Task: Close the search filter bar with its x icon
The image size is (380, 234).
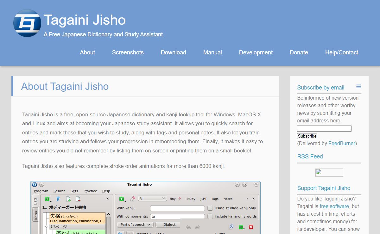Action: [x=254, y=199]
